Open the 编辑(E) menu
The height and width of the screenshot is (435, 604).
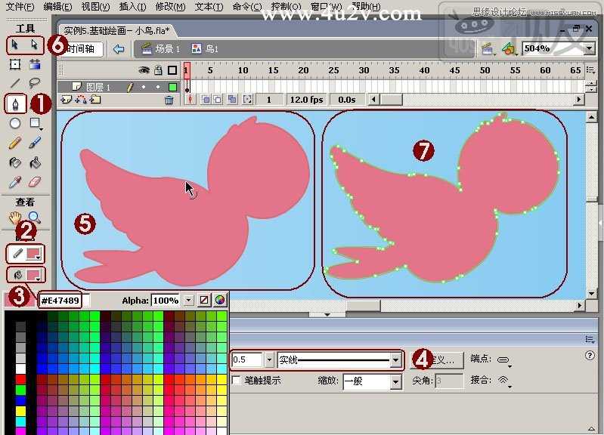pyautogui.click(x=57, y=7)
